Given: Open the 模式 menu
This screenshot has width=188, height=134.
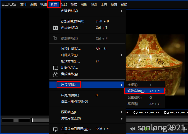Looking at the screenshot, I should point(74,4).
